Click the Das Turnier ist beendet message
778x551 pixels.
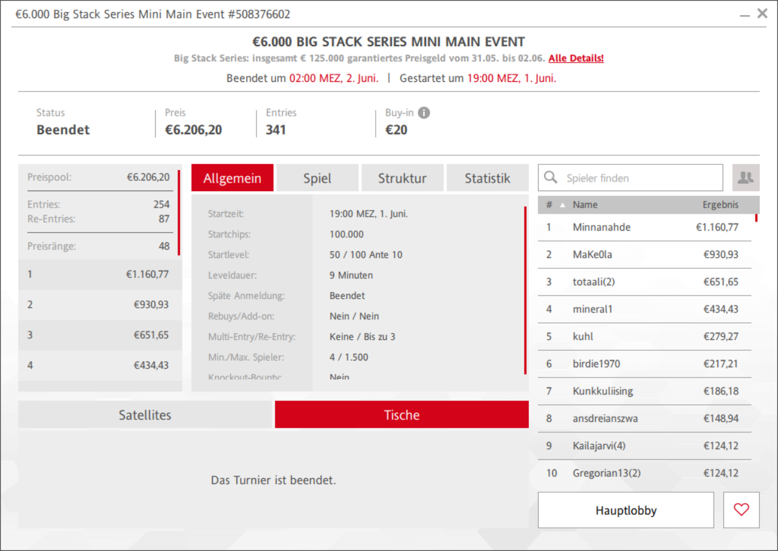[x=274, y=481]
